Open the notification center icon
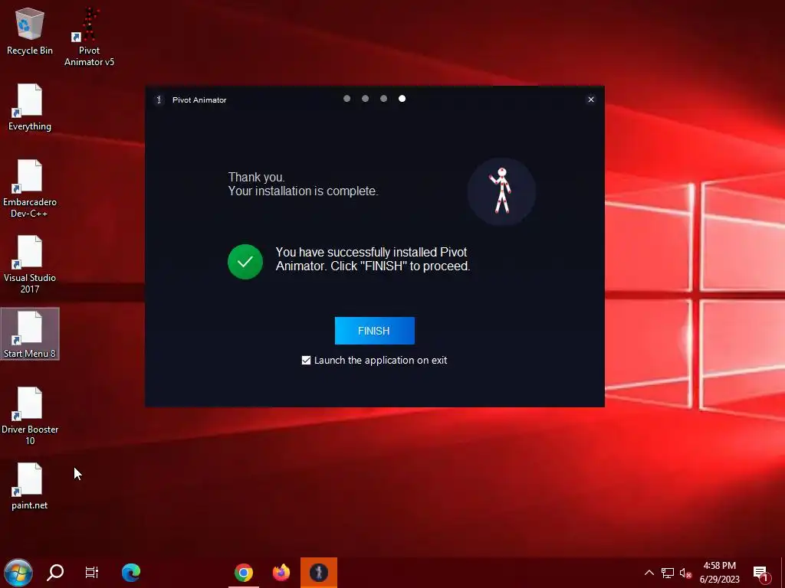785x588 pixels. point(761,573)
